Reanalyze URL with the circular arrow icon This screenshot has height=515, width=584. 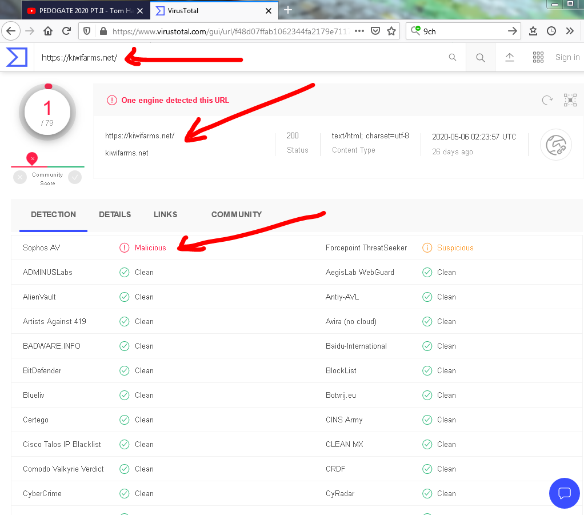click(547, 100)
